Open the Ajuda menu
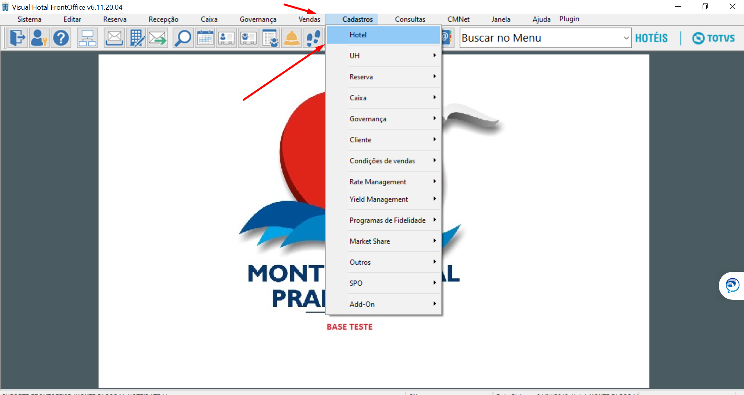744x395 pixels. [x=541, y=19]
